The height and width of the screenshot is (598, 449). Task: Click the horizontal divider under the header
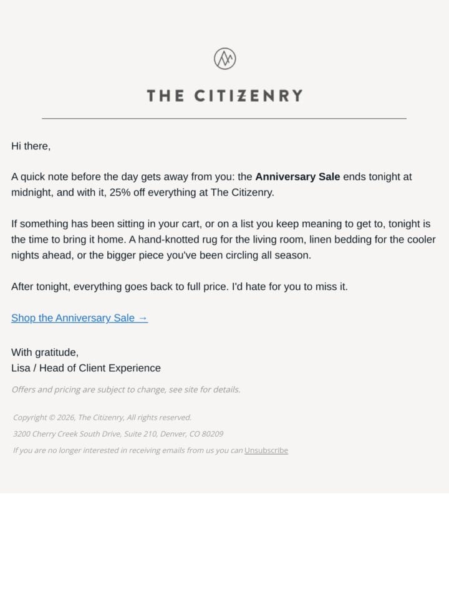pyautogui.click(x=224, y=118)
